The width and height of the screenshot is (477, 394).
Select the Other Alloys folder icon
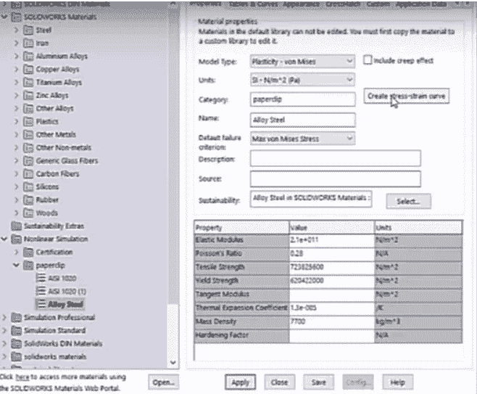(28, 108)
